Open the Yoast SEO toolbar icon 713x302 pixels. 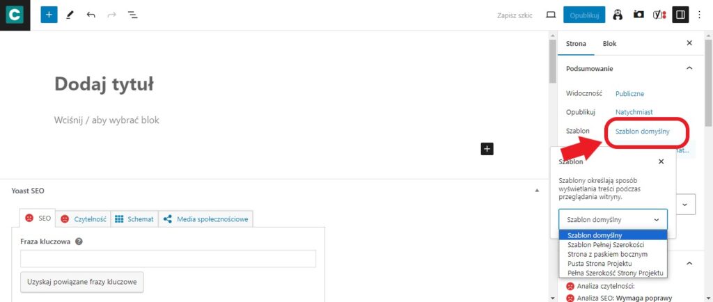(659, 15)
